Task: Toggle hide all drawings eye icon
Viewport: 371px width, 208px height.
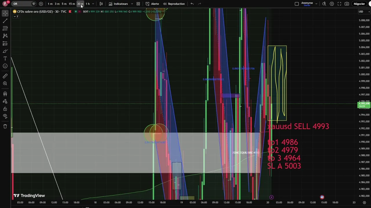Action: point(5,116)
